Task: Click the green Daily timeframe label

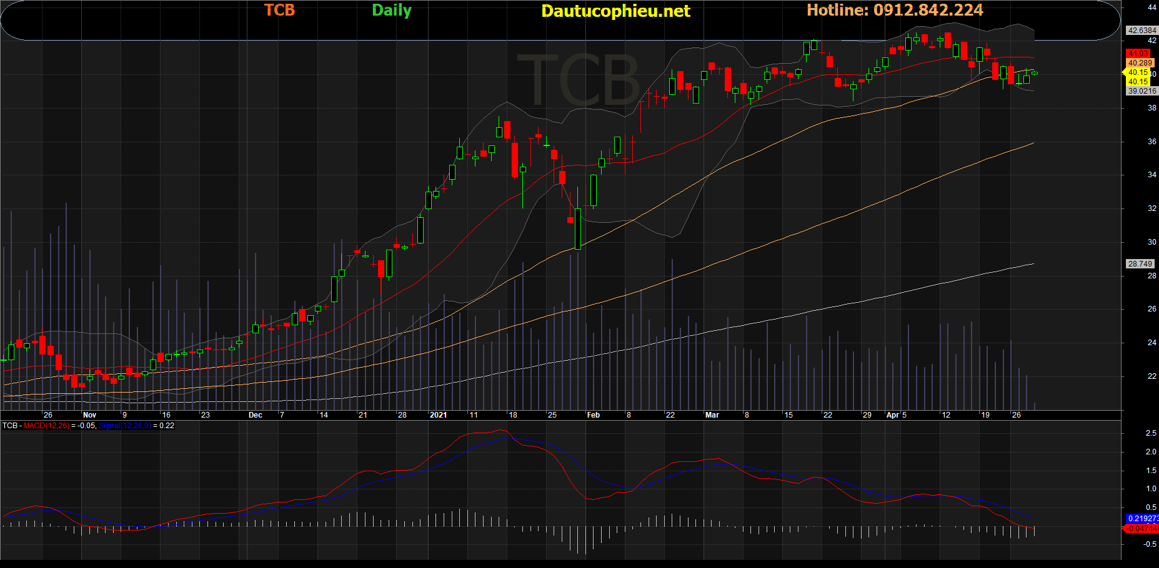Action: point(392,11)
